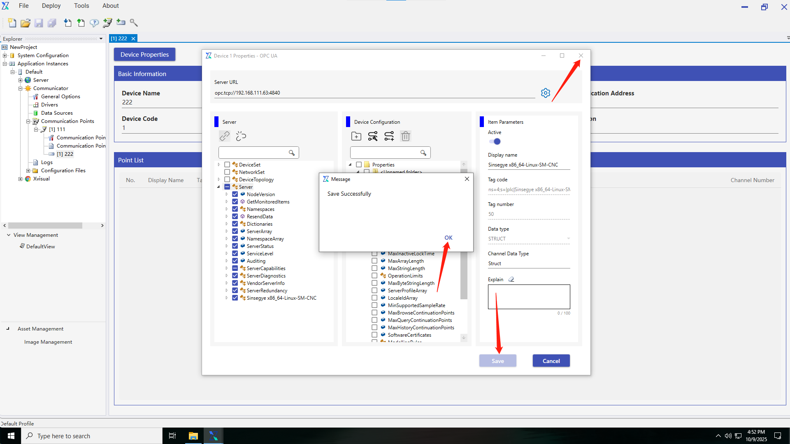This screenshot has width=790, height=444.
Task: Click the disconnect server broken-link icon
Action: [241, 136]
